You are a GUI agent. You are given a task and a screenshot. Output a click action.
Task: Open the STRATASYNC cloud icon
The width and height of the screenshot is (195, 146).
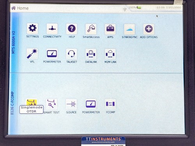[129, 29]
